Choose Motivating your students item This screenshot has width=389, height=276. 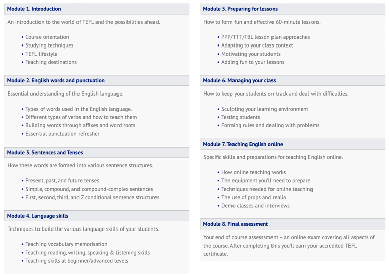pyautogui.click(x=251, y=54)
